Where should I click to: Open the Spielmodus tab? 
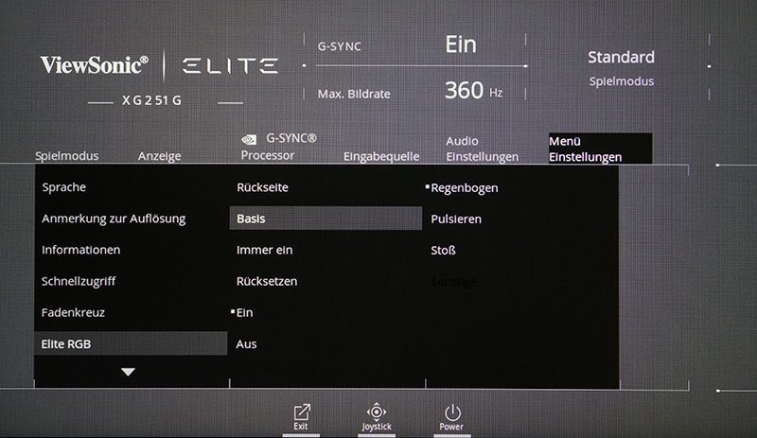(x=66, y=156)
